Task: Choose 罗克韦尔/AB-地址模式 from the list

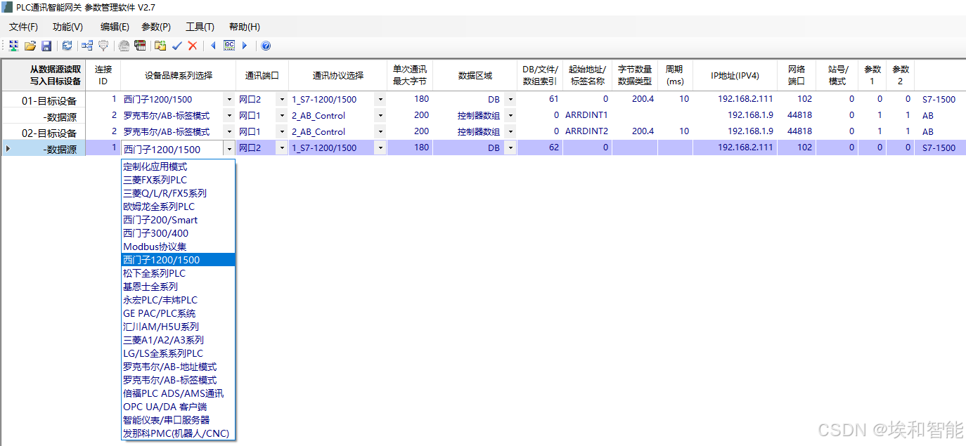Action: pos(179,367)
